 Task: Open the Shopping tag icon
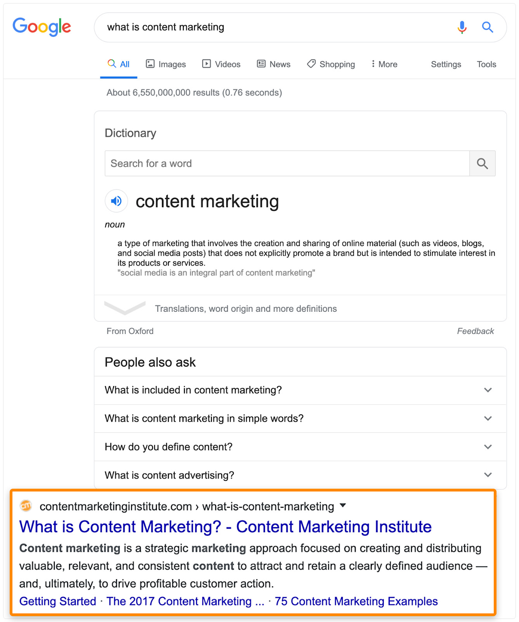tap(330, 64)
